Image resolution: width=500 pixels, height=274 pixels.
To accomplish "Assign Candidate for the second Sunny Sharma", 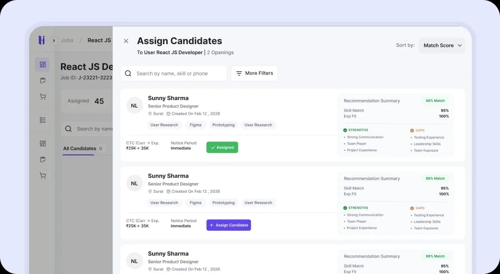I will pyautogui.click(x=228, y=225).
